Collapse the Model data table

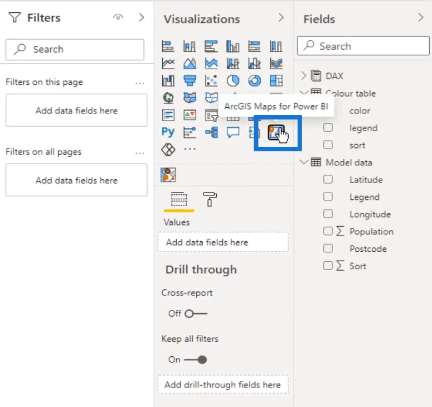304,162
